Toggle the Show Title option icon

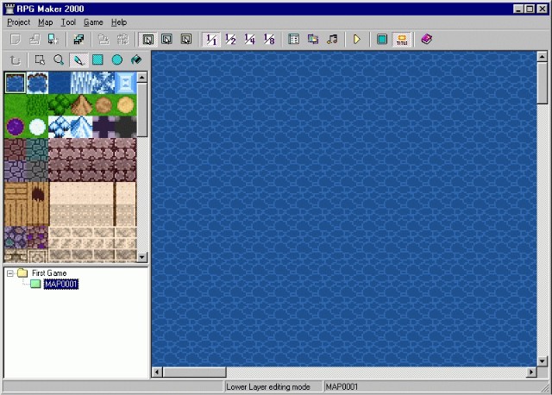[402, 39]
